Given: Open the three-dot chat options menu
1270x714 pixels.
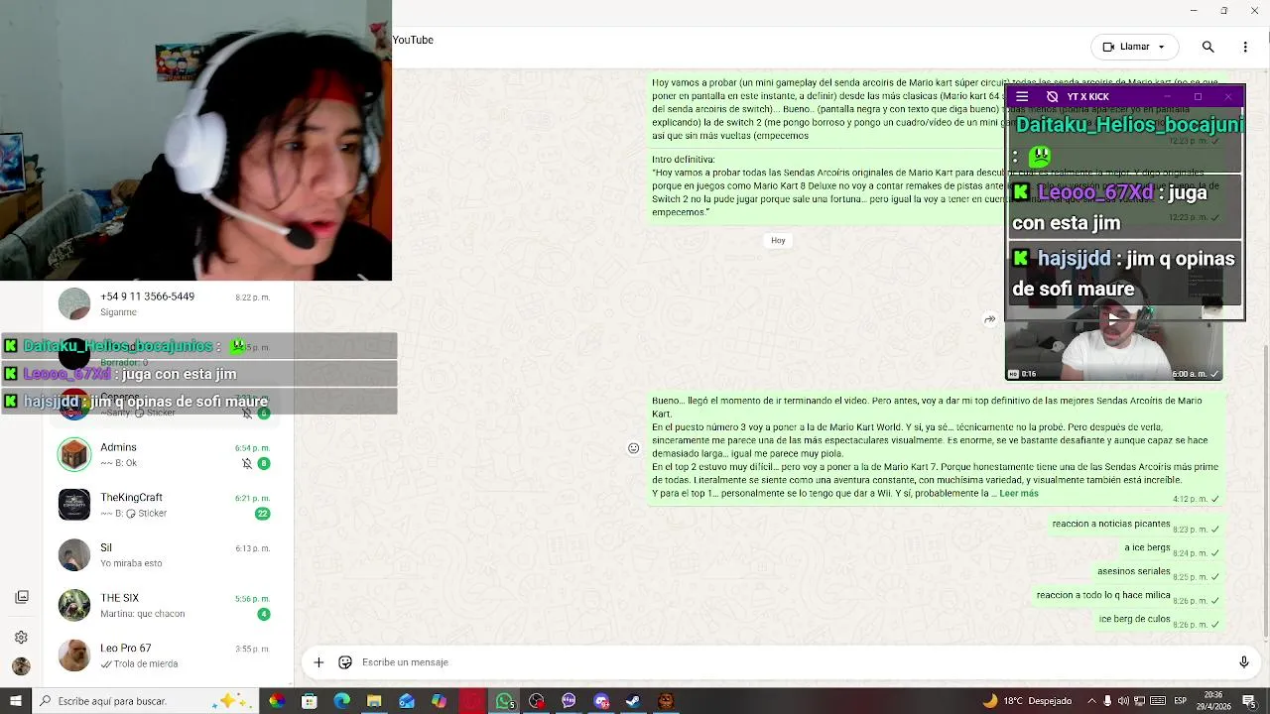Looking at the screenshot, I should coord(1245,47).
